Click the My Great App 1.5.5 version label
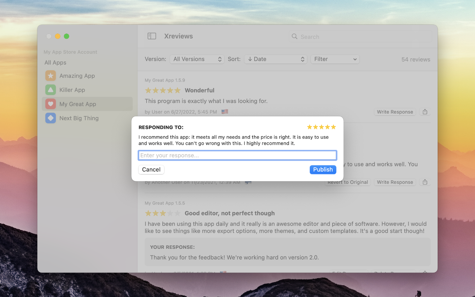 tap(165, 203)
